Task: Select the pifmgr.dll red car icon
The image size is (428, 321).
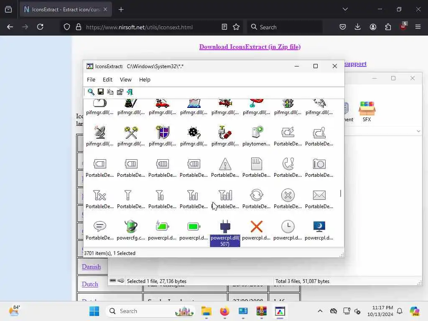Action: click(163, 104)
